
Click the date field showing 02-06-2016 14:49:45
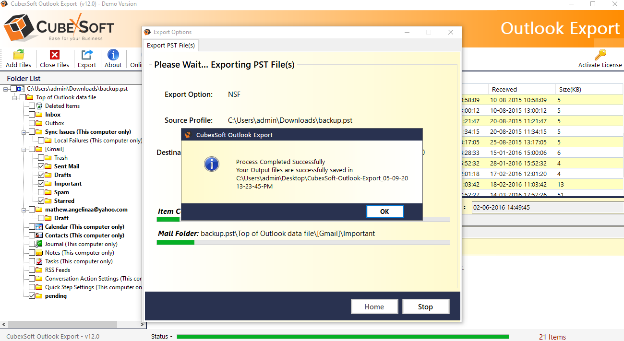pyautogui.click(x=548, y=208)
